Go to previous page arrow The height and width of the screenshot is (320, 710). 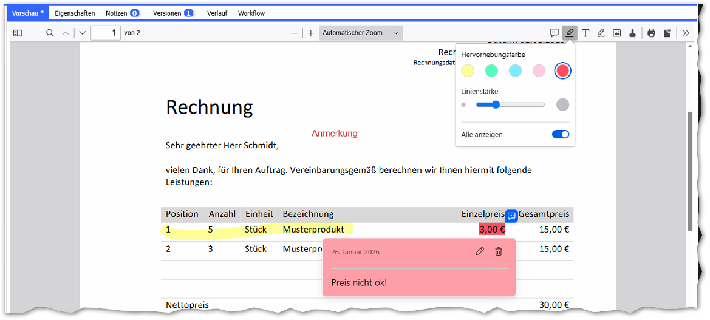tap(66, 33)
